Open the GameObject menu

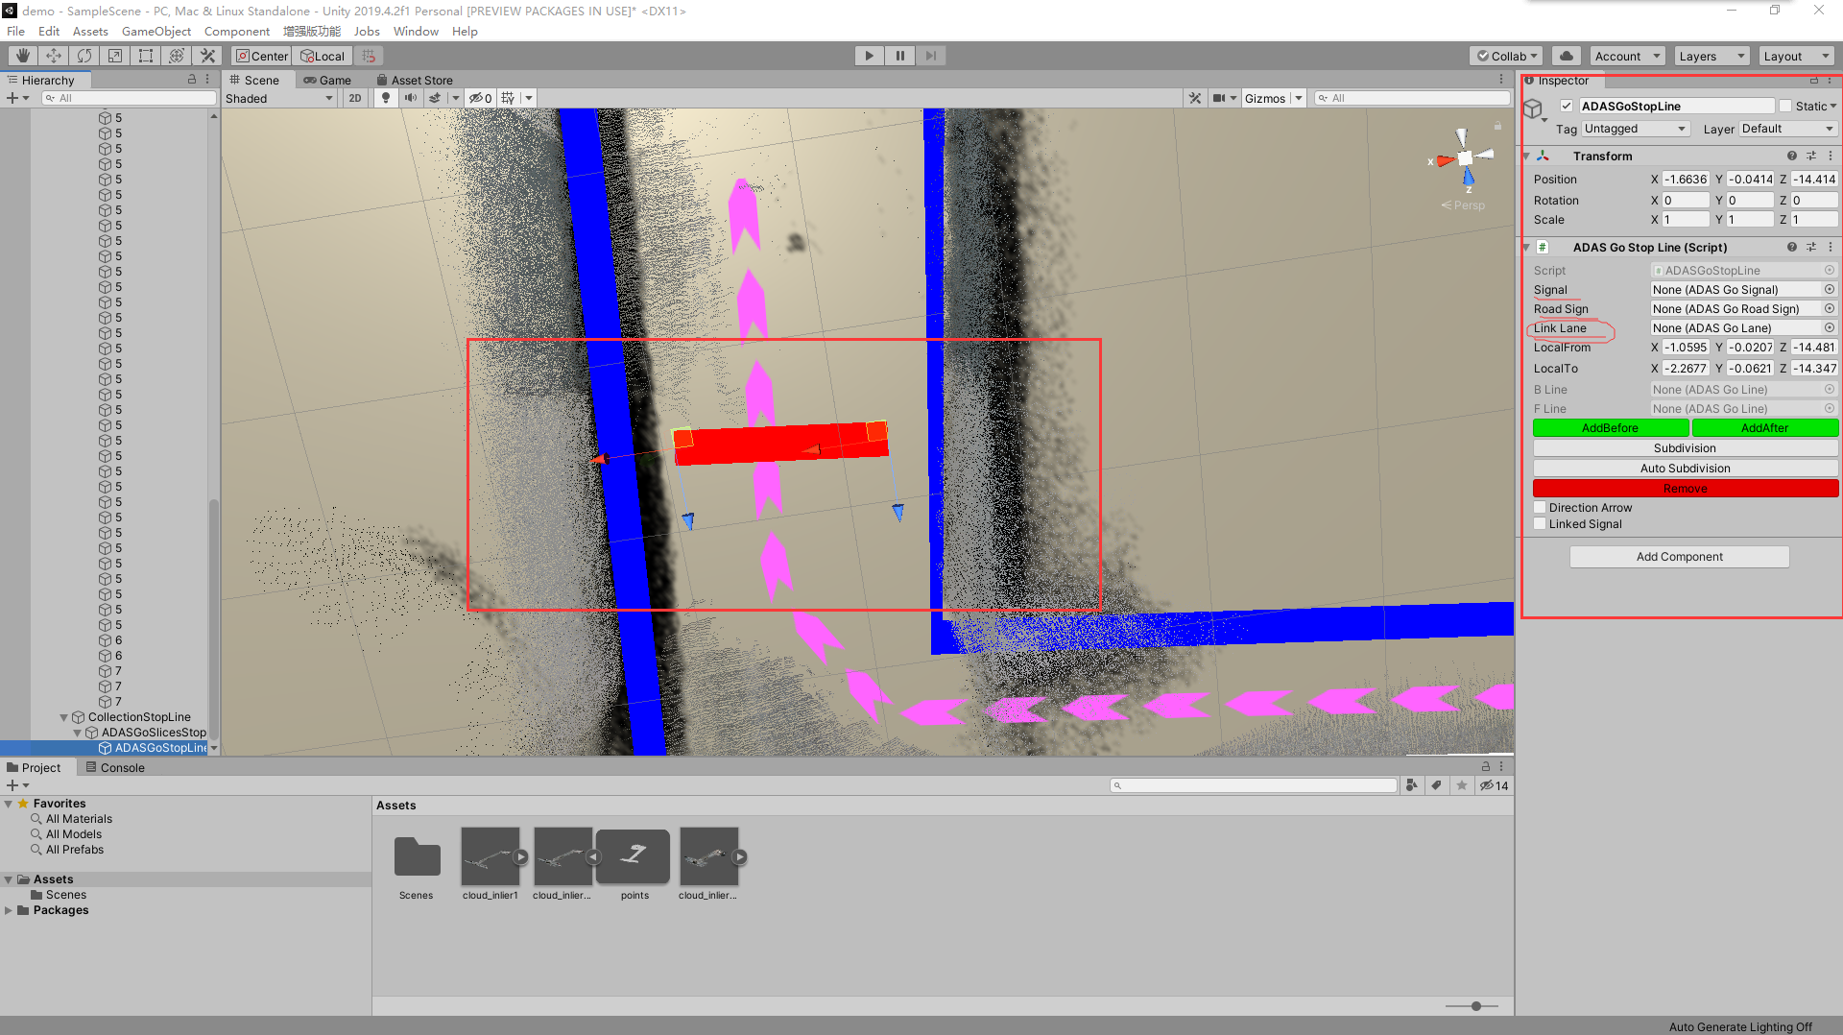[156, 31]
